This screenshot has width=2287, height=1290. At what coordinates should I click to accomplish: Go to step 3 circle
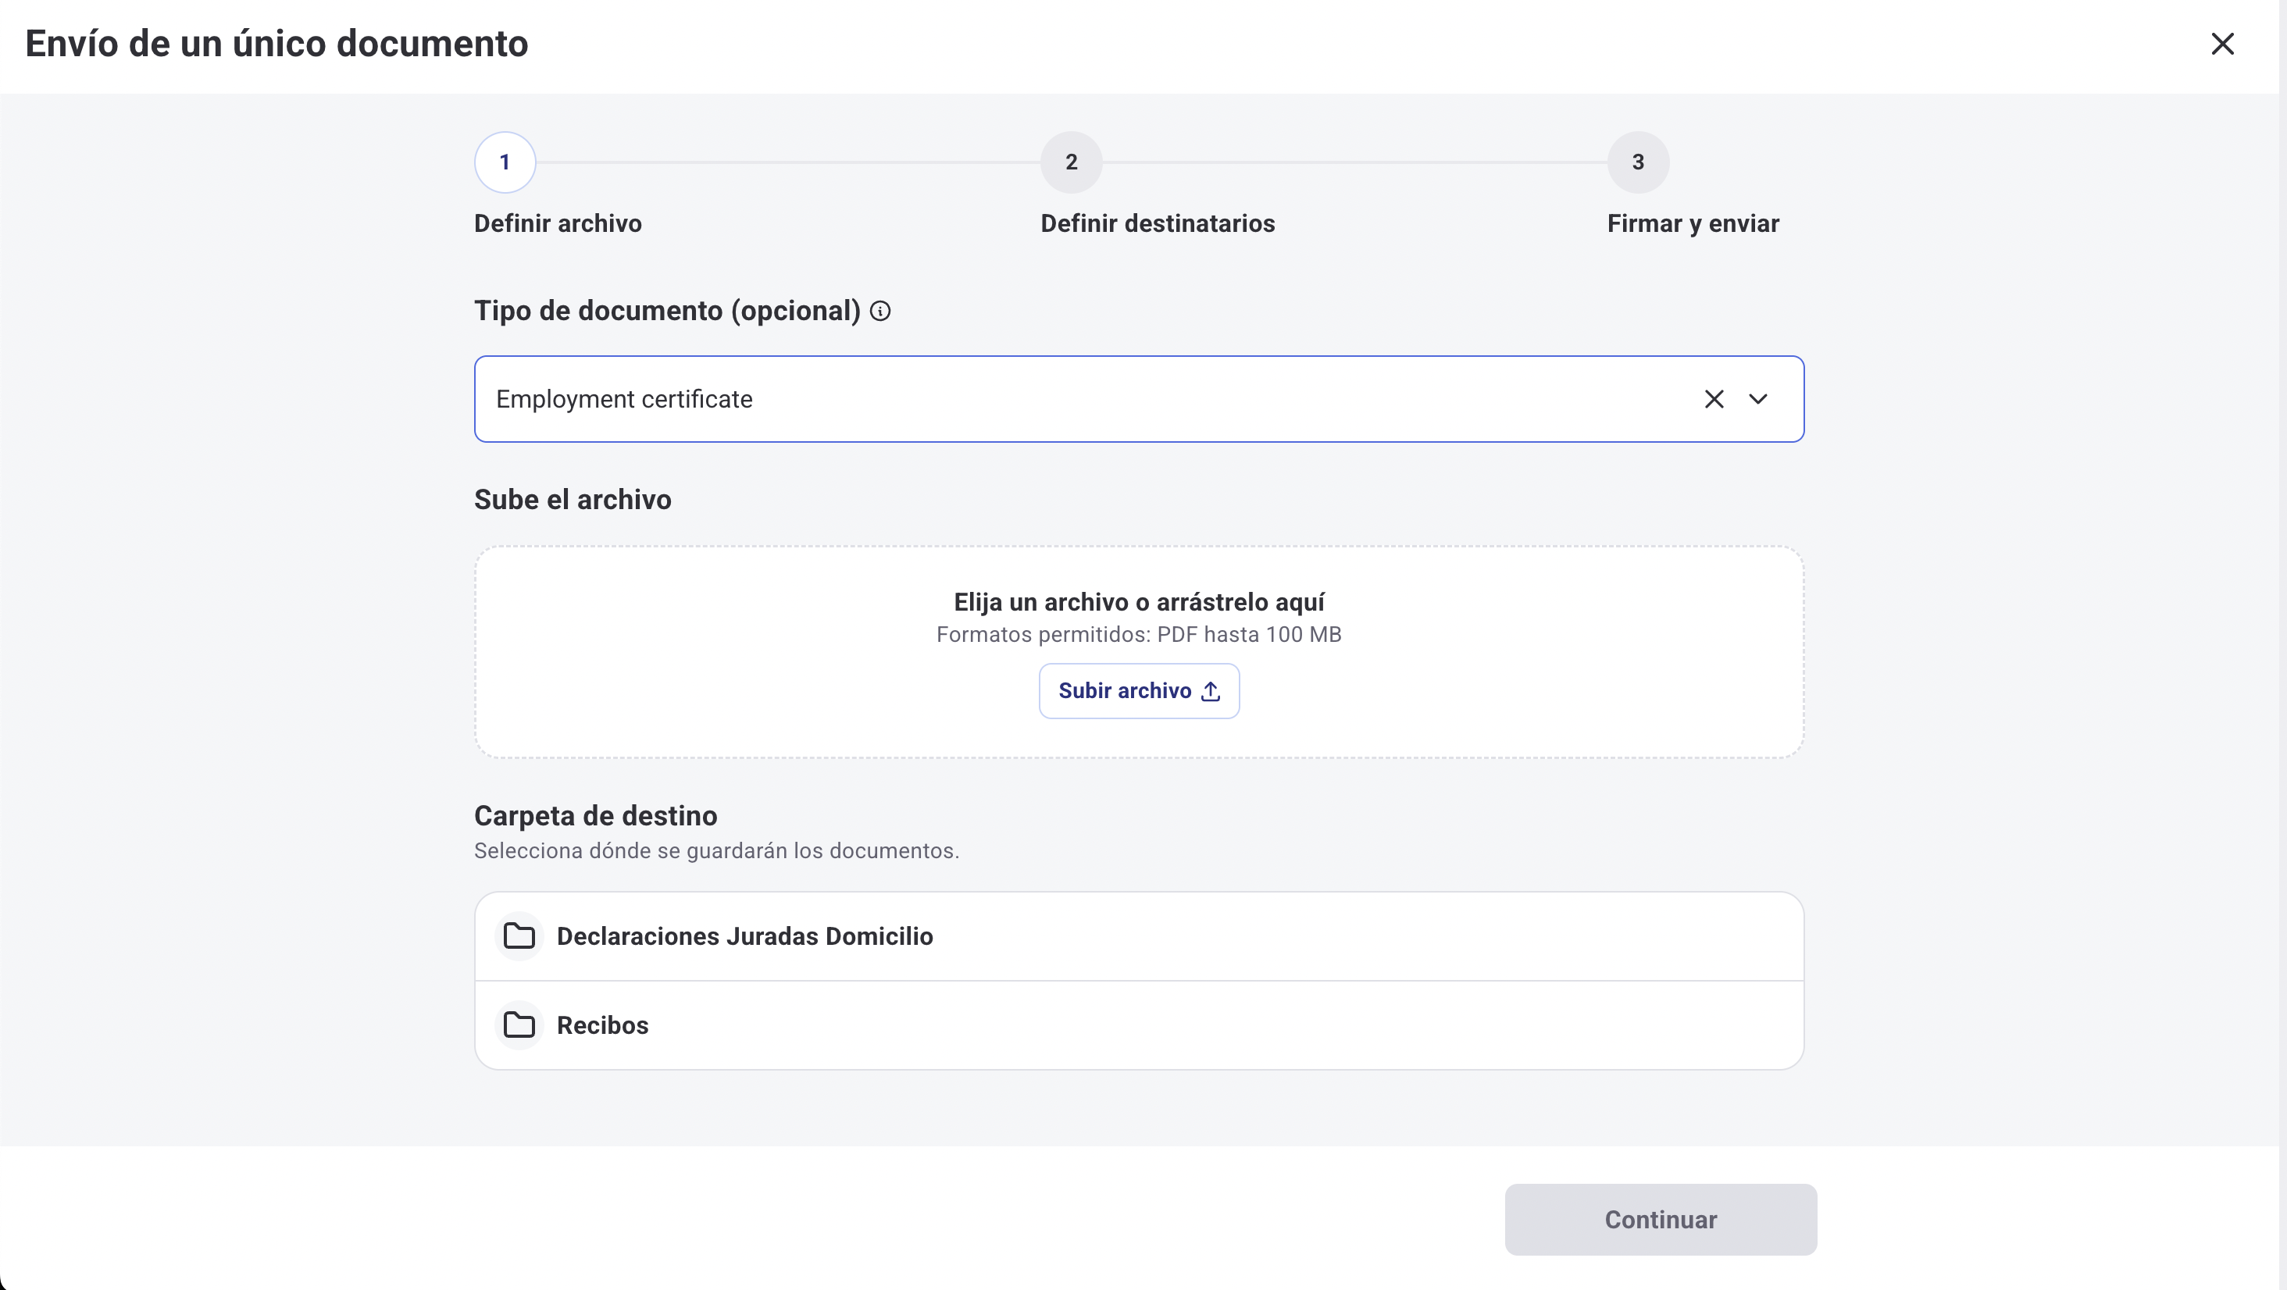(x=1638, y=162)
